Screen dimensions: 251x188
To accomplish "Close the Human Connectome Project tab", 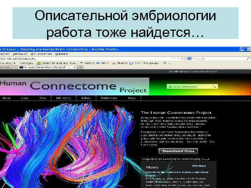I will [74, 68].
